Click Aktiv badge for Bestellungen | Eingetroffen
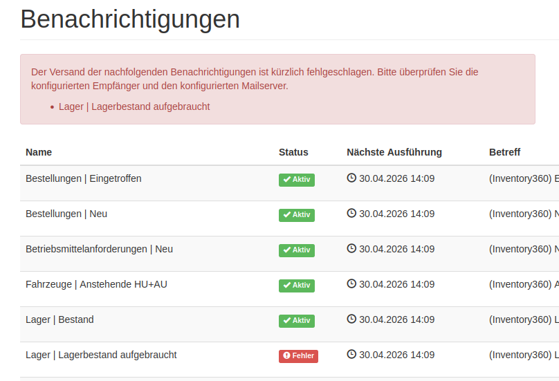This screenshot has width=559, height=381. click(297, 180)
